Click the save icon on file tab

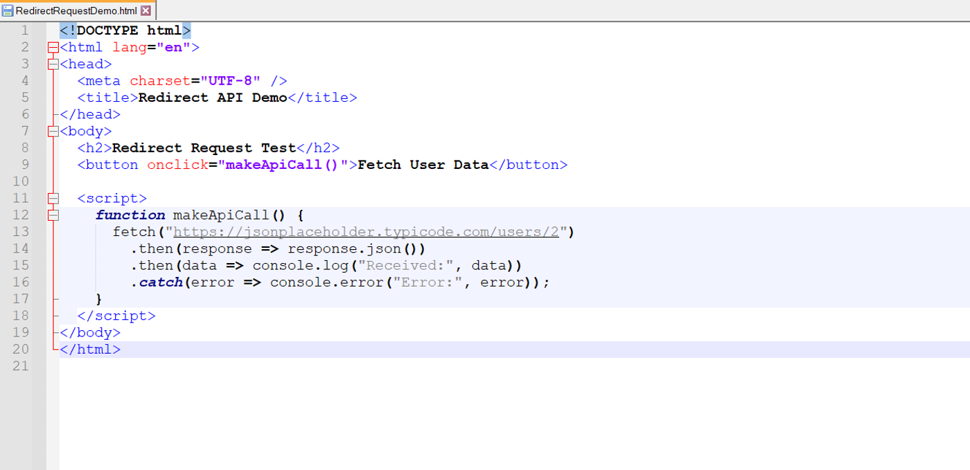(x=8, y=11)
